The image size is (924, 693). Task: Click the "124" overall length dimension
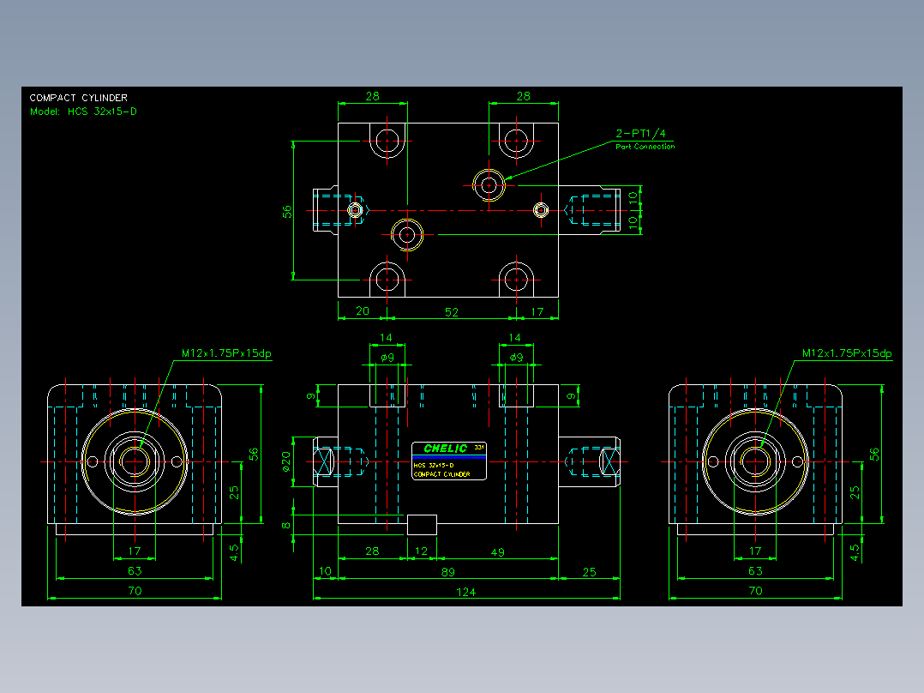point(466,592)
